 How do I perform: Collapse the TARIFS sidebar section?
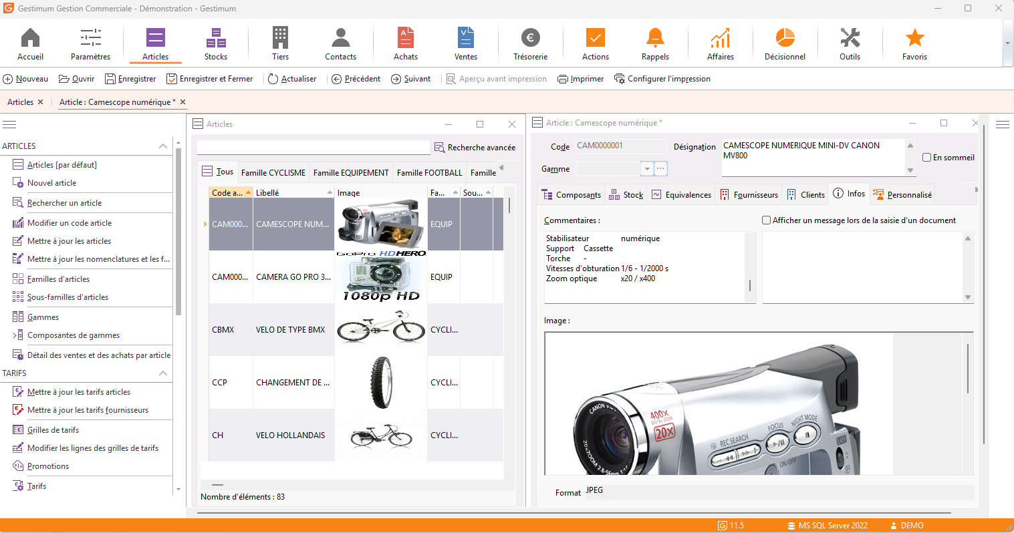click(x=163, y=373)
